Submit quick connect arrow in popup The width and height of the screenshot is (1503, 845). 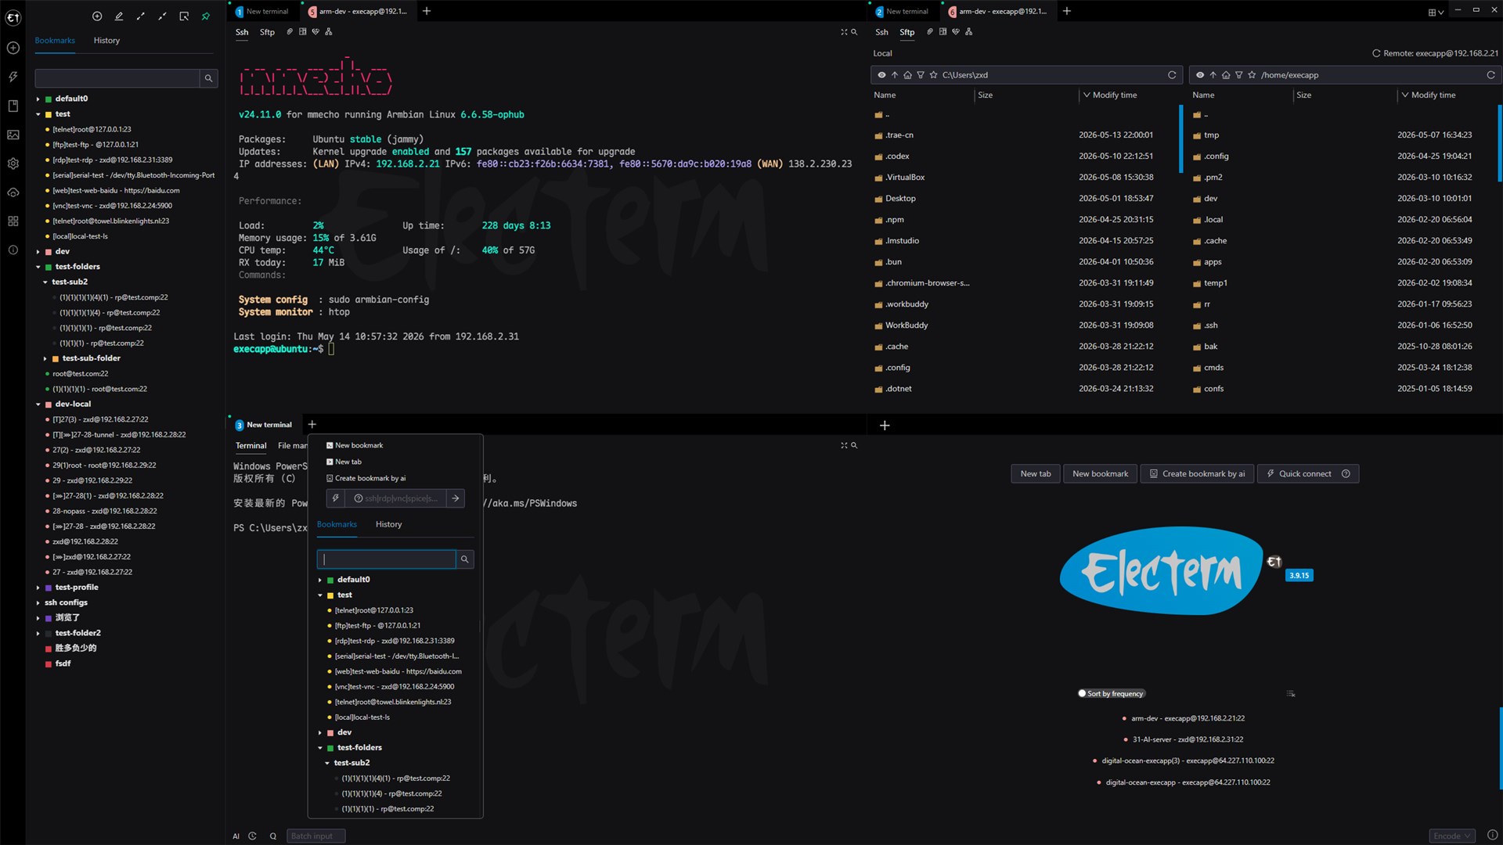click(x=456, y=498)
